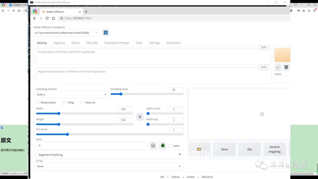Click the CFG Scale slider

(x=110, y=134)
